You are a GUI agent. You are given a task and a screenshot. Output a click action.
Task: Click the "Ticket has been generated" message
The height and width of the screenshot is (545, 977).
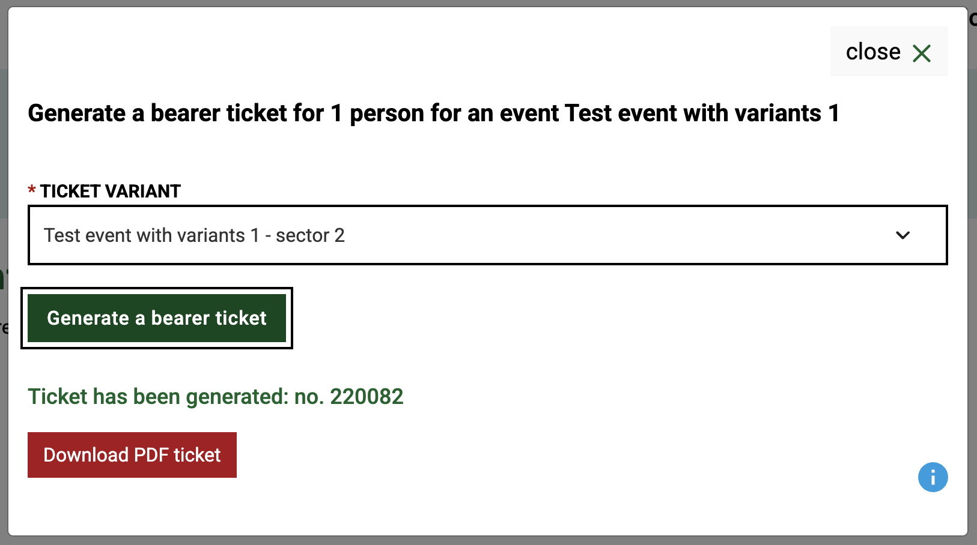157,397
